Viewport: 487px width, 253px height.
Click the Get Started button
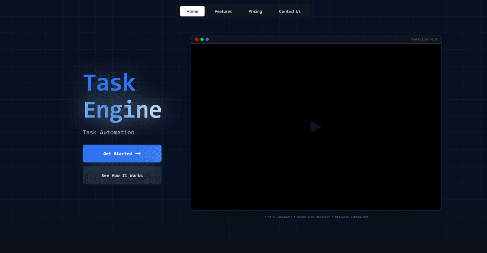tap(122, 153)
